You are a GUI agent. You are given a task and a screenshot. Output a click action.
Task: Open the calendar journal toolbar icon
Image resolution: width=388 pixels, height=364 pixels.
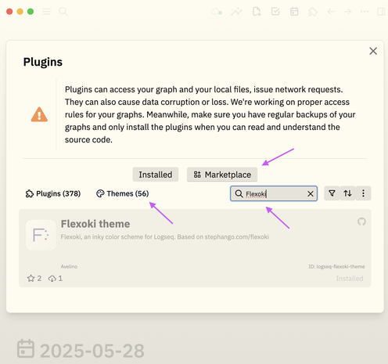pyautogui.click(x=294, y=12)
